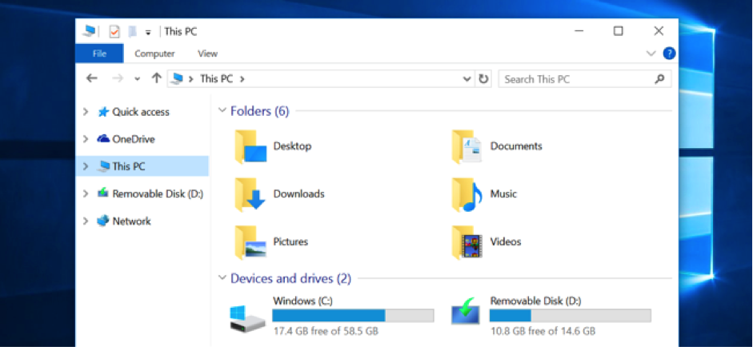Viewport: 753px width, 347px height.
Task: Open the Music folder icon
Action: tap(467, 194)
